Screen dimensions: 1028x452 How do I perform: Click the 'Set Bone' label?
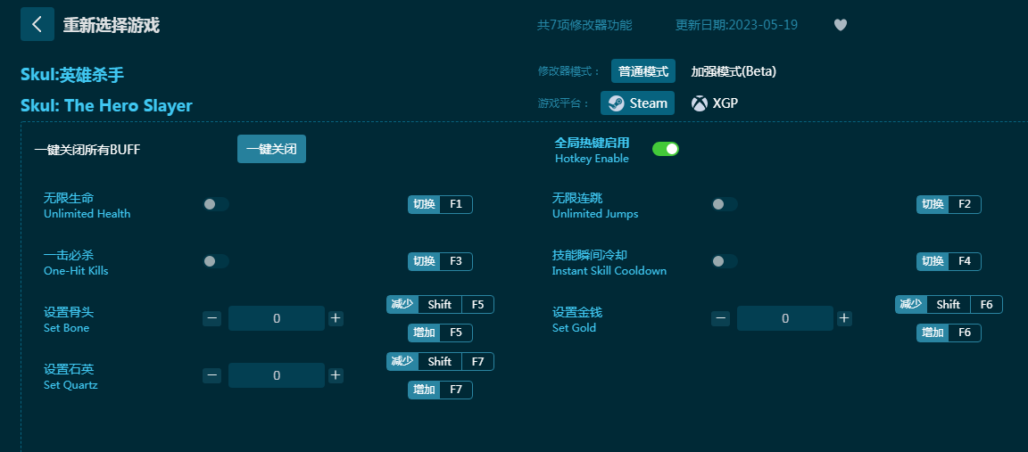click(66, 327)
